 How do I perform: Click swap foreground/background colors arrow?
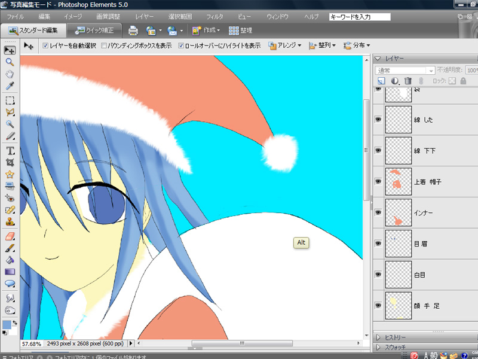[x=14, y=323]
